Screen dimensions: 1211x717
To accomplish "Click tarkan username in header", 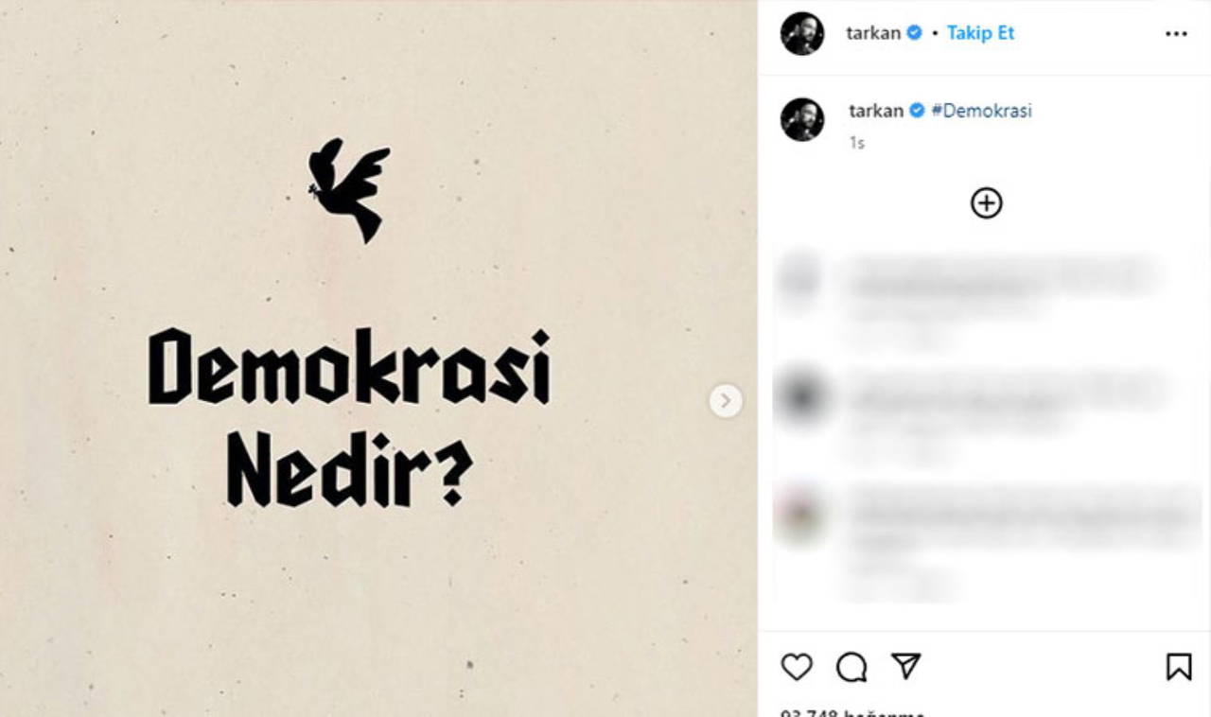I will coord(873,33).
